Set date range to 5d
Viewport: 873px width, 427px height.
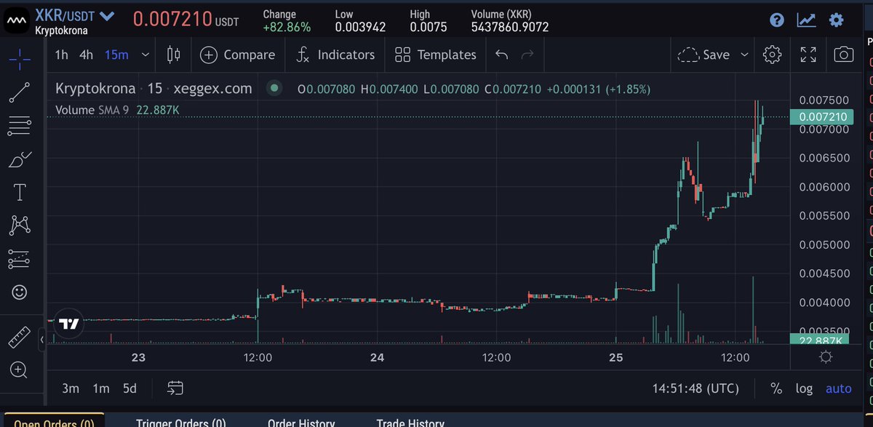coord(129,388)
